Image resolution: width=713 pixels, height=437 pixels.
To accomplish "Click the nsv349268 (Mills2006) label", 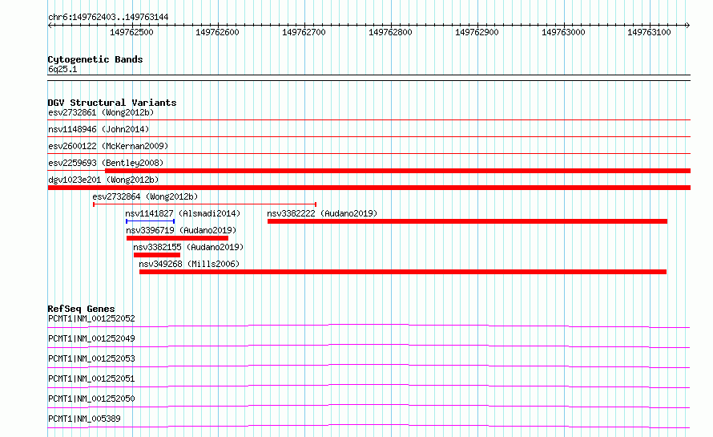I will pos(189,264).
